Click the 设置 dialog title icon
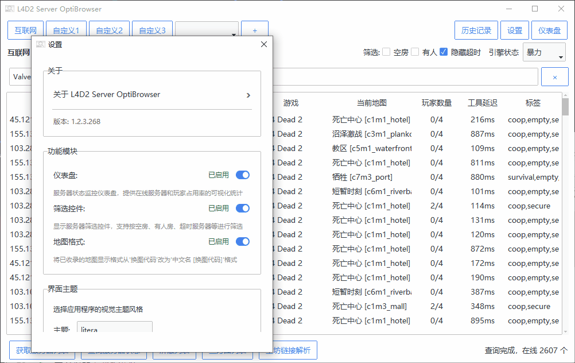The height and width of the screenshot is (363, 575). click(x=40, y=45)
